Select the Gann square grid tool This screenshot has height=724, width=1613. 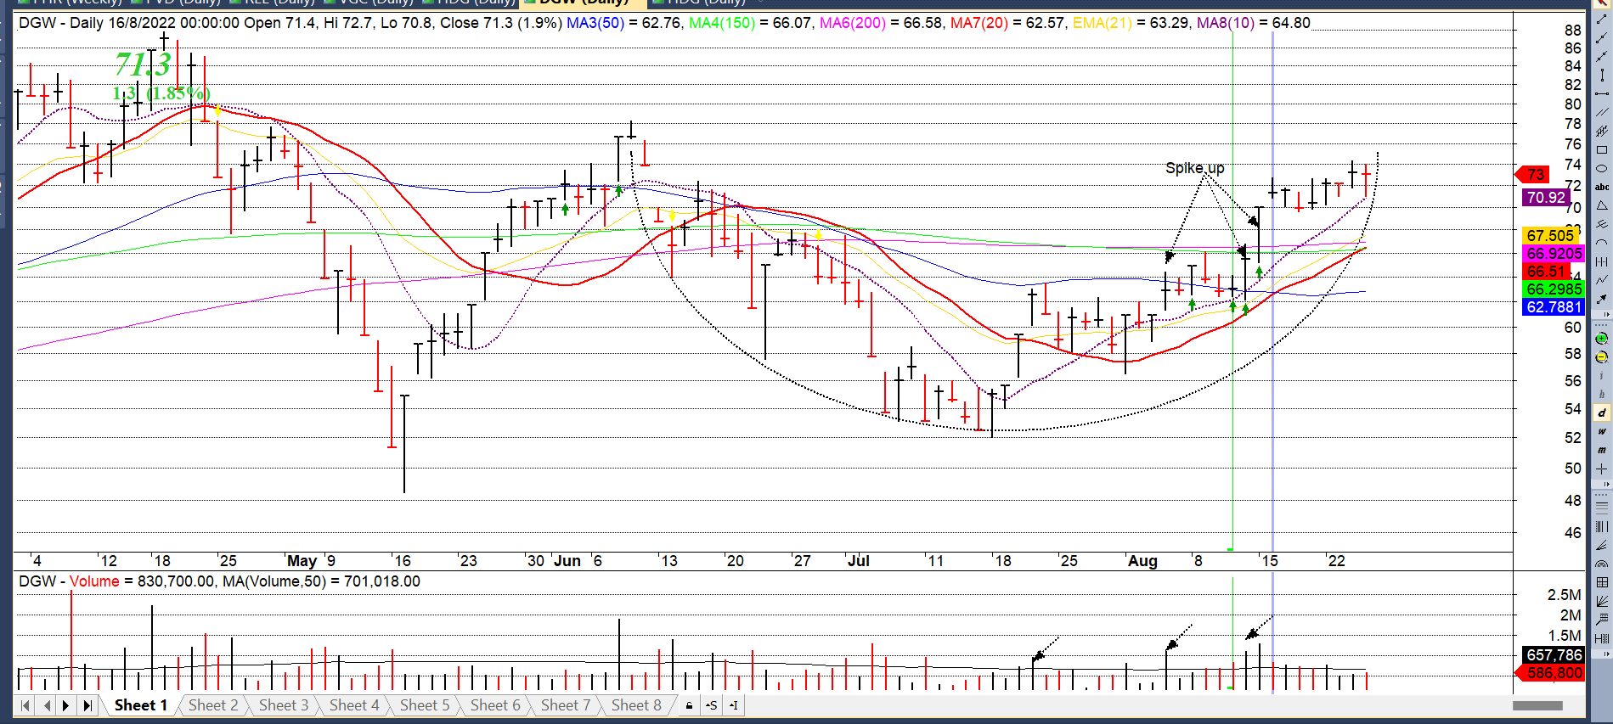[1602, 582]
